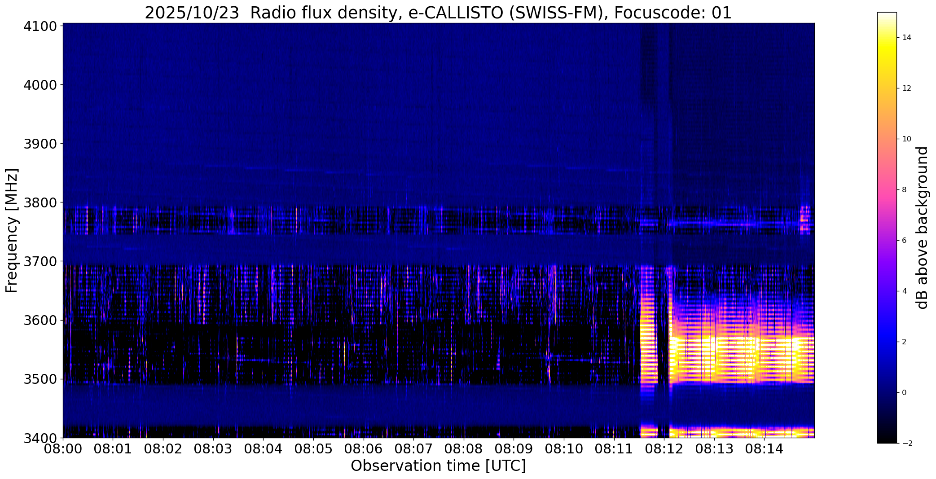Click the 08:08 time tick label

(464, 449)
